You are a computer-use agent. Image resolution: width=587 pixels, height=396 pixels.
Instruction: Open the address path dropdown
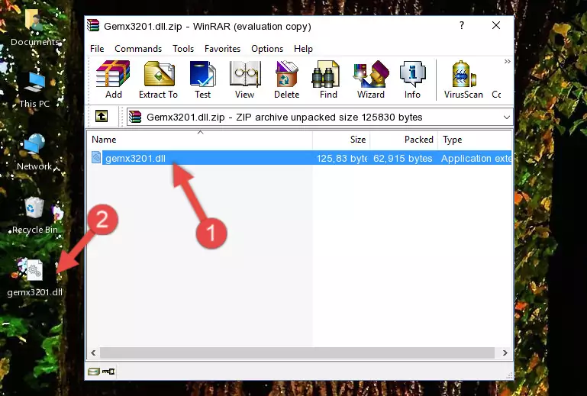(x=507, y=118)
